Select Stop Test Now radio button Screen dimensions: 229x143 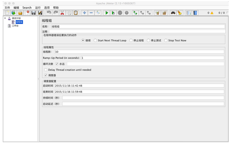click(x=166, y=40)
